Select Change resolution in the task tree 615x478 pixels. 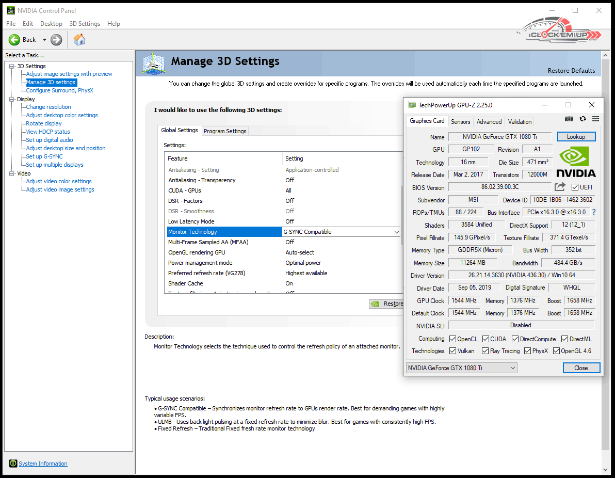pyautogui.click(x=48, y=107)
